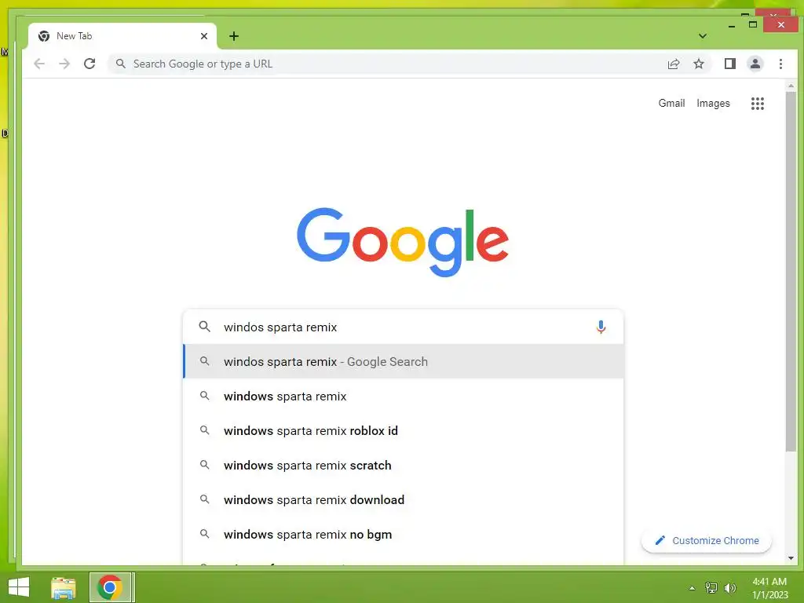Screen dimensions: 804x603
Task: Click the browser back arrow
Action: pyautogui.click(x=39, y=64)
